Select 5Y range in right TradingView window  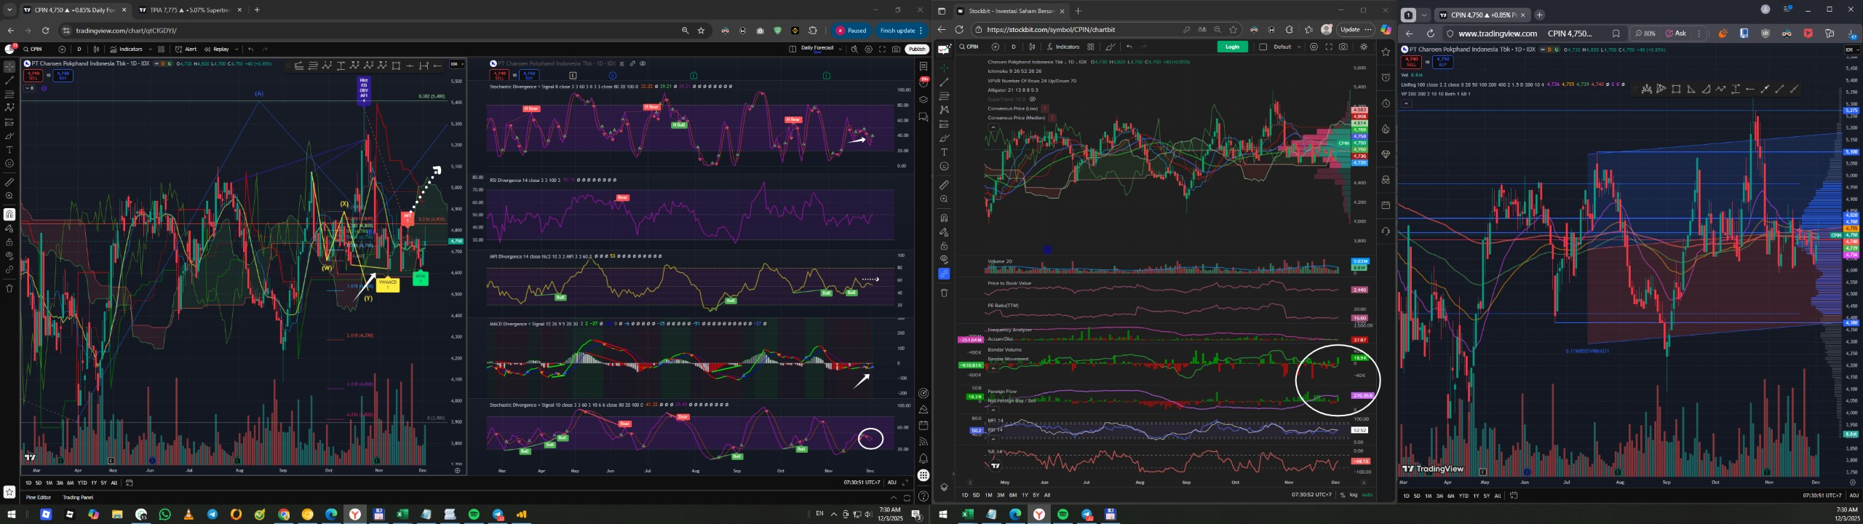1487,496
